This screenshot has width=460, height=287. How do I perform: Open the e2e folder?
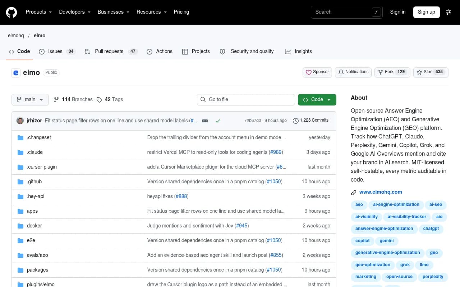click(31, 240)
